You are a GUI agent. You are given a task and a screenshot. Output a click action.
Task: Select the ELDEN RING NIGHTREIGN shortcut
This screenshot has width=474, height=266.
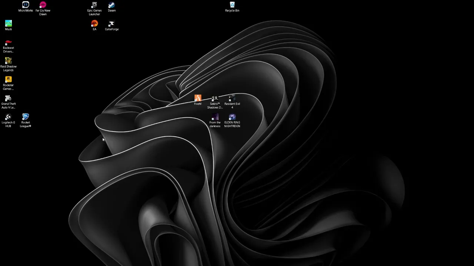coord(232,121)
